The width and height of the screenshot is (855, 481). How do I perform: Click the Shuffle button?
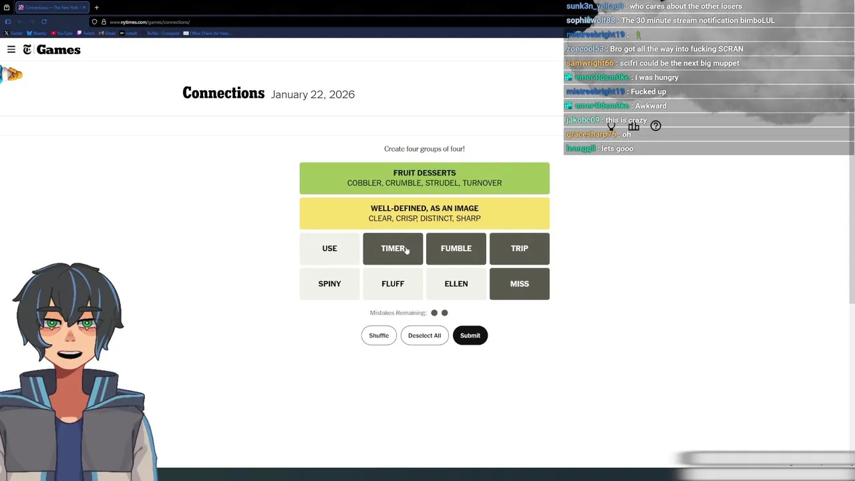(379, 335)
